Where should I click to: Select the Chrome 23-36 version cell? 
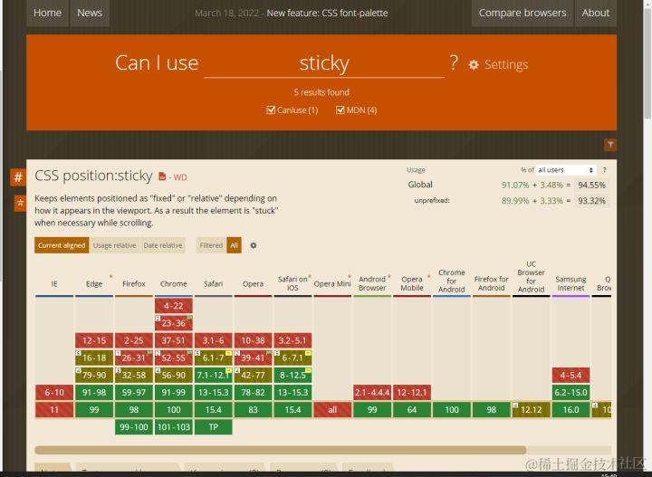coord(173,323)
